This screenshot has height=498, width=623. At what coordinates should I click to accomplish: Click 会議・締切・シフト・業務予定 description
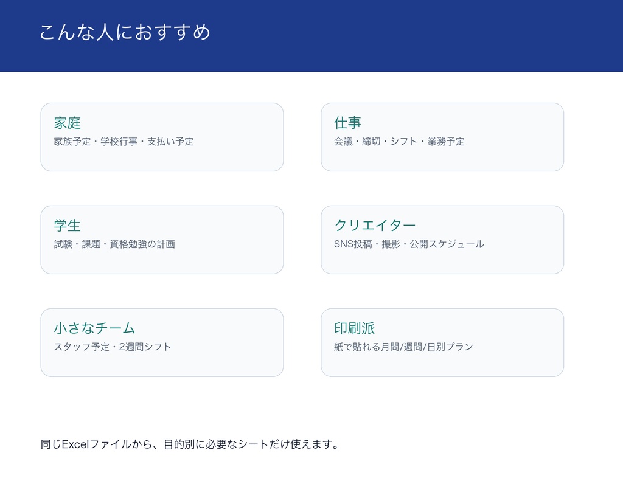coord(399,142)
